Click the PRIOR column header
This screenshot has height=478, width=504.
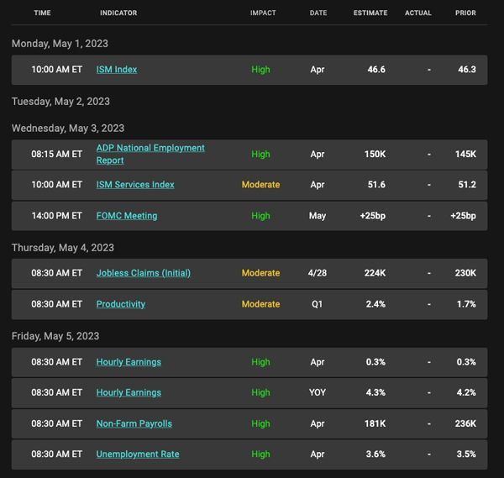[x=465, y=13]
